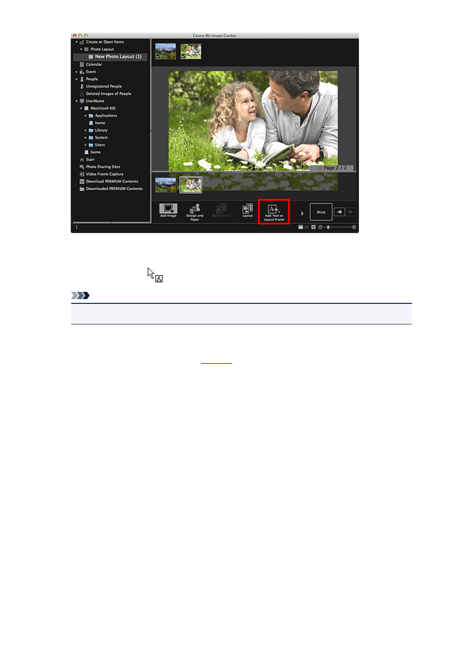Viewport: 456px width, 646px height.
Task: Click the Applications folder icon
Action: 91,115
